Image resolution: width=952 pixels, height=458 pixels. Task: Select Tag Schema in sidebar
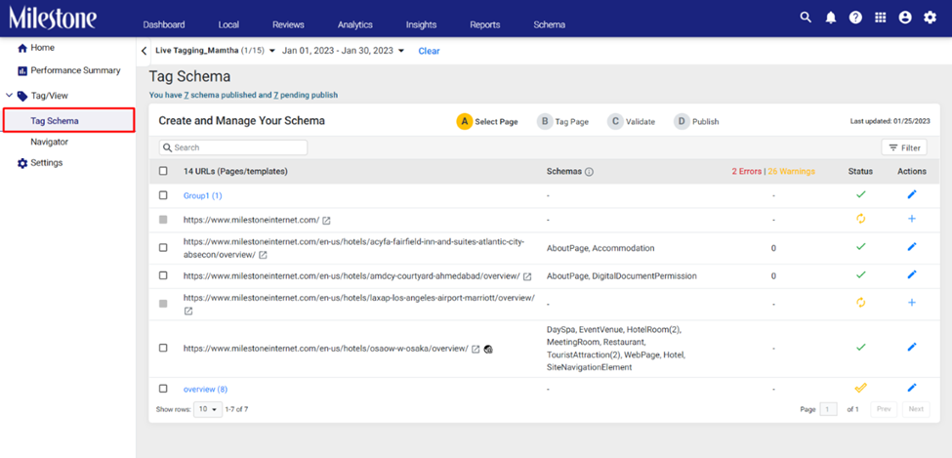[68, 121]
